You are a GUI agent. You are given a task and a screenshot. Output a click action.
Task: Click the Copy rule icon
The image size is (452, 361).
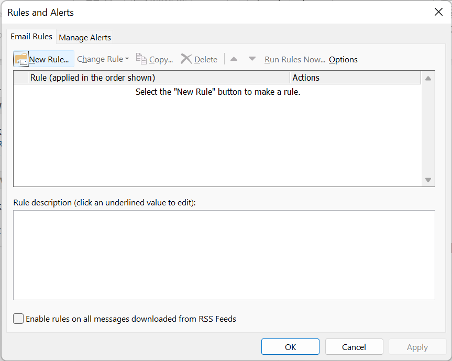[x=141, y=59]
